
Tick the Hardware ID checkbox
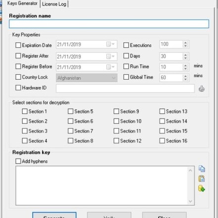(18, 87)
